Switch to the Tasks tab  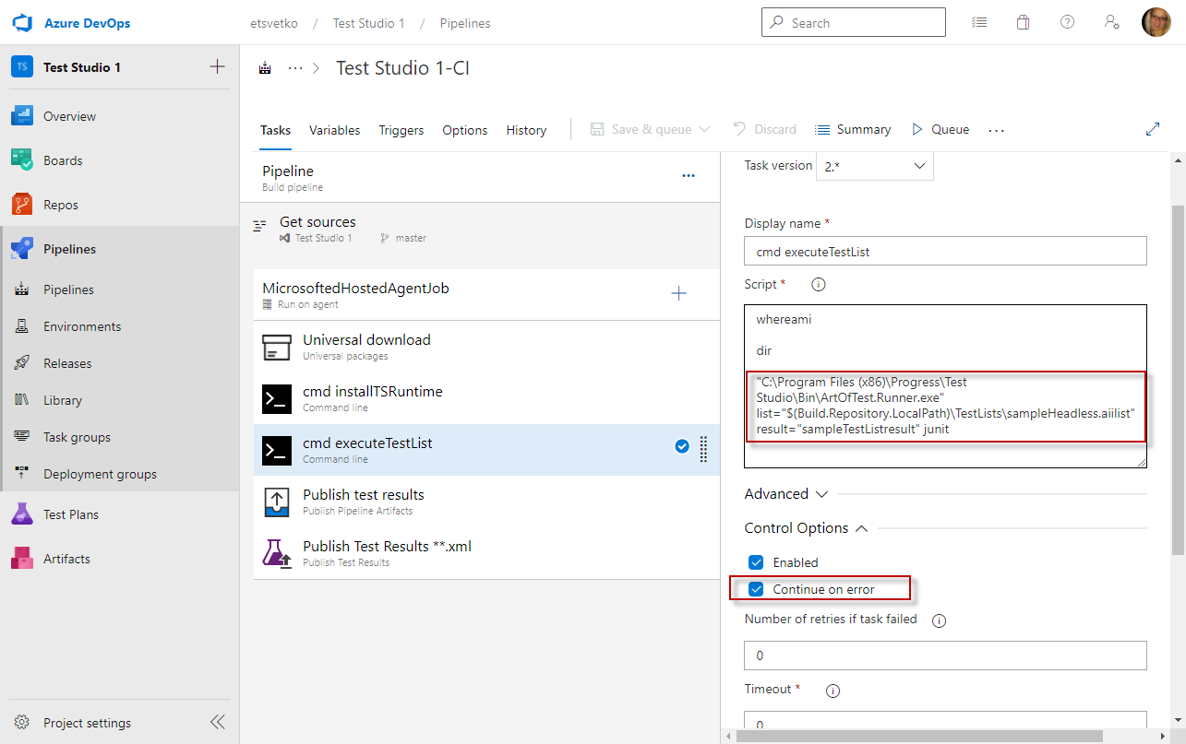click(x=275, y=130)
